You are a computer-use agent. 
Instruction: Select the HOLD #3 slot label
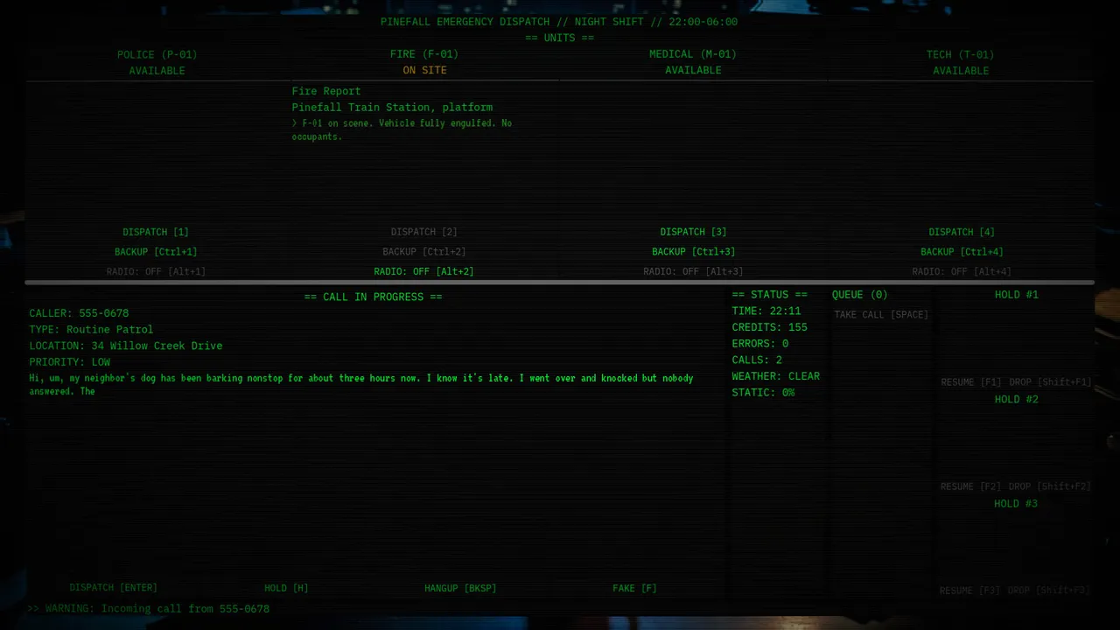click(1017, 503)
